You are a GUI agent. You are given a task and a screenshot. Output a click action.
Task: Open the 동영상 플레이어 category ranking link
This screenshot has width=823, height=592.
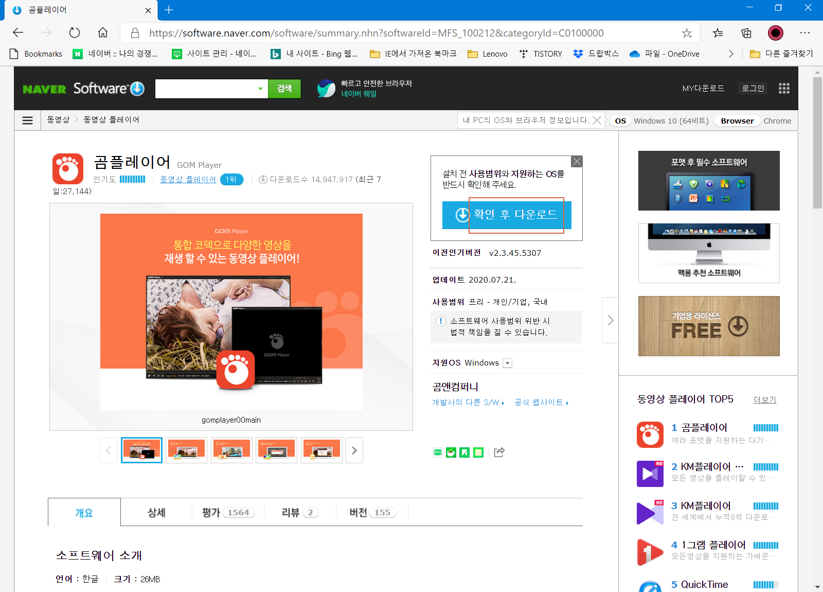(188, 179)
